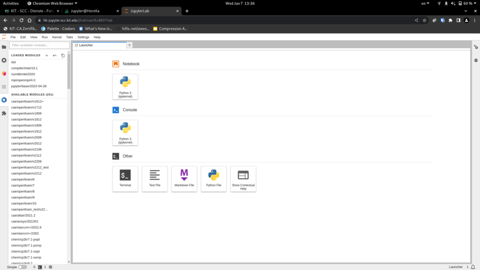Open the Property Inspector gears icon
Screen dimensions: 480x270
click(476, 47)
